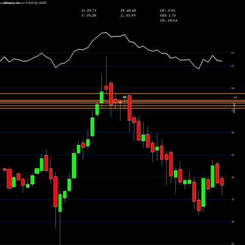Click the 35 price axis label
This screenshot has height=245, width=245.
click(233, 199)
